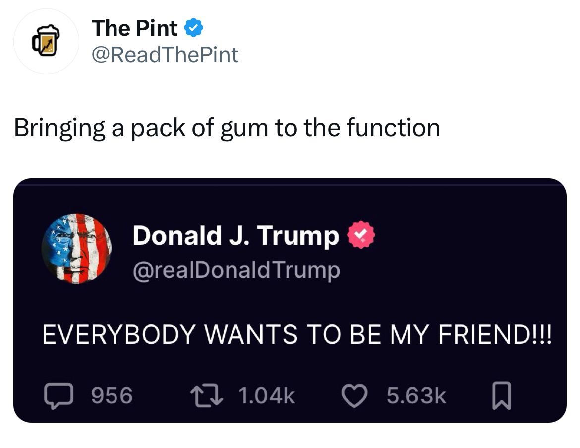The image size is (580, 448).
Task: Open the flag-painted Trump profile avatar
Action: [76, 249]
